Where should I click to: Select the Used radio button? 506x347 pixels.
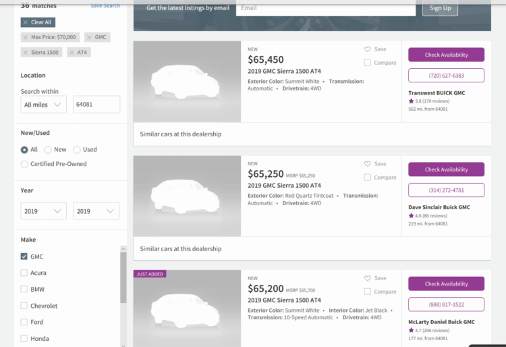[x=77, y=150]
